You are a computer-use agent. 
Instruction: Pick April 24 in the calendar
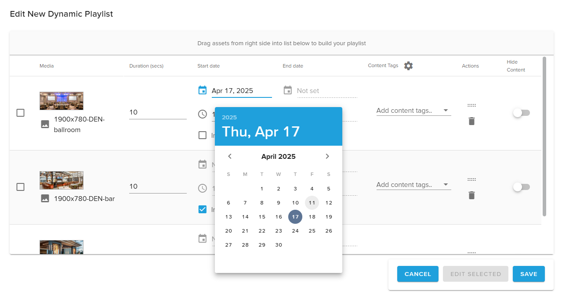click(x=295, y=231)
